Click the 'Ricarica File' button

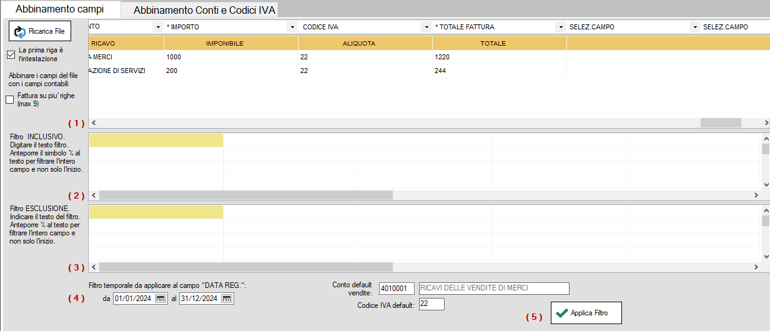39,31
